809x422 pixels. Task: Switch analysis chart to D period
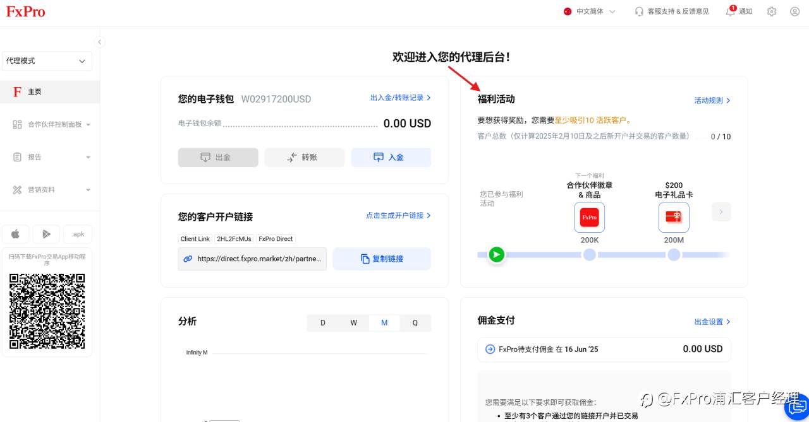click(323, 323)
